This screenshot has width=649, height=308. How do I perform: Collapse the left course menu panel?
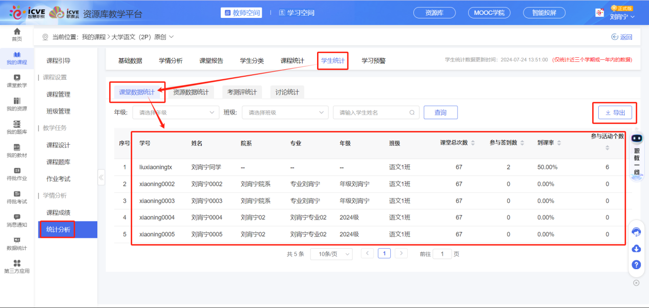pos(101,178)
